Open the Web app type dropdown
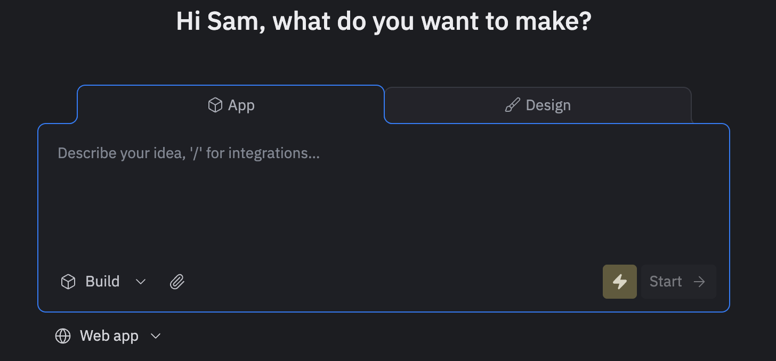Image resolution: width=776 pixels, height=361 pixels. tap(108, 336)
